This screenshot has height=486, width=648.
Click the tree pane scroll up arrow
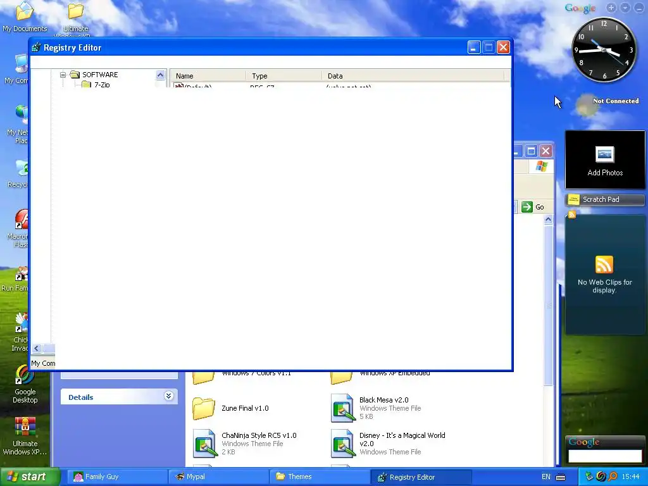pos(160,75)
